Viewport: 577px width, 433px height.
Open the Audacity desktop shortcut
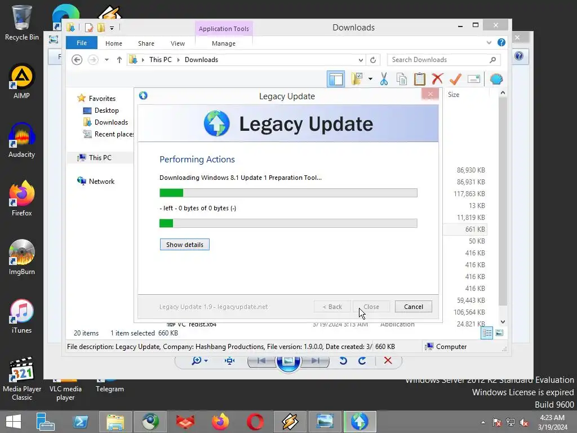pyautogui.click(x=22, y=140)
